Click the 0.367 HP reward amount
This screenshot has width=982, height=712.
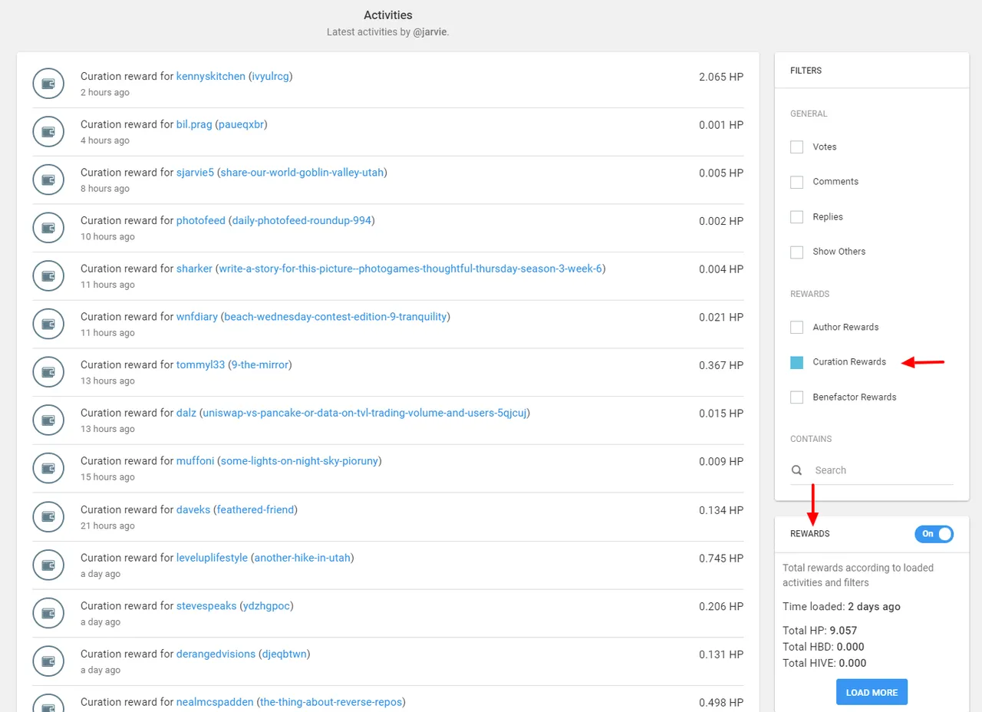pos(721,365)
